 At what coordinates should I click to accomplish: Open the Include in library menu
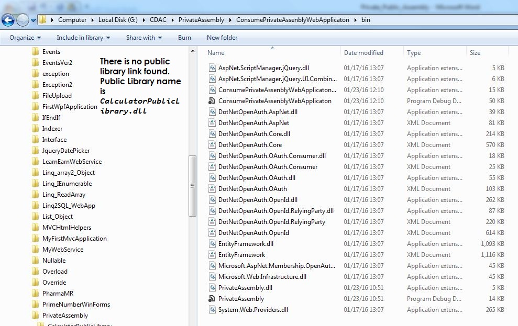click(x=83, y=38)
